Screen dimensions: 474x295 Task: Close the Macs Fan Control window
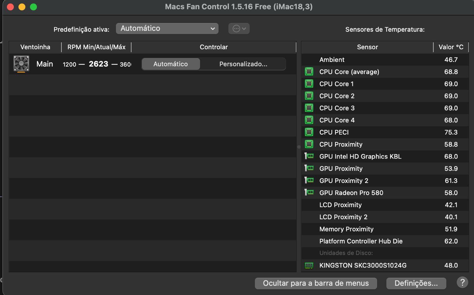[x=10, y=7]
